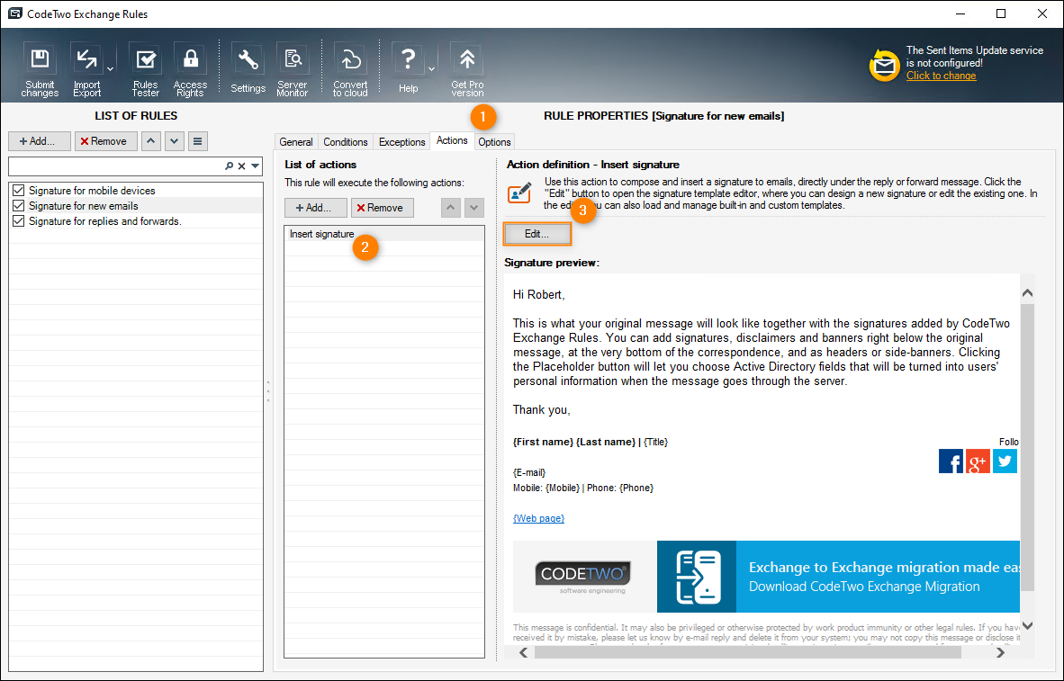The image size is (1064, 681).
Task: Add a new action to the rule
Action: pos(316,208)
